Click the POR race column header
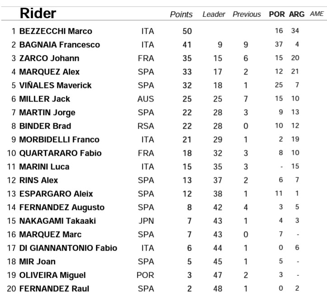 (277, 14)
